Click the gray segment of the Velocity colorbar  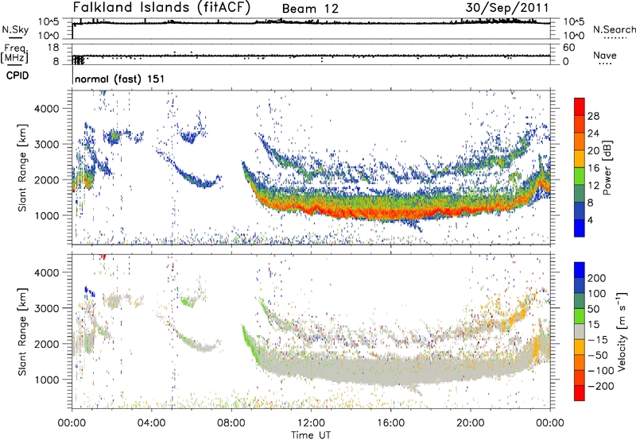coord(580,331)
